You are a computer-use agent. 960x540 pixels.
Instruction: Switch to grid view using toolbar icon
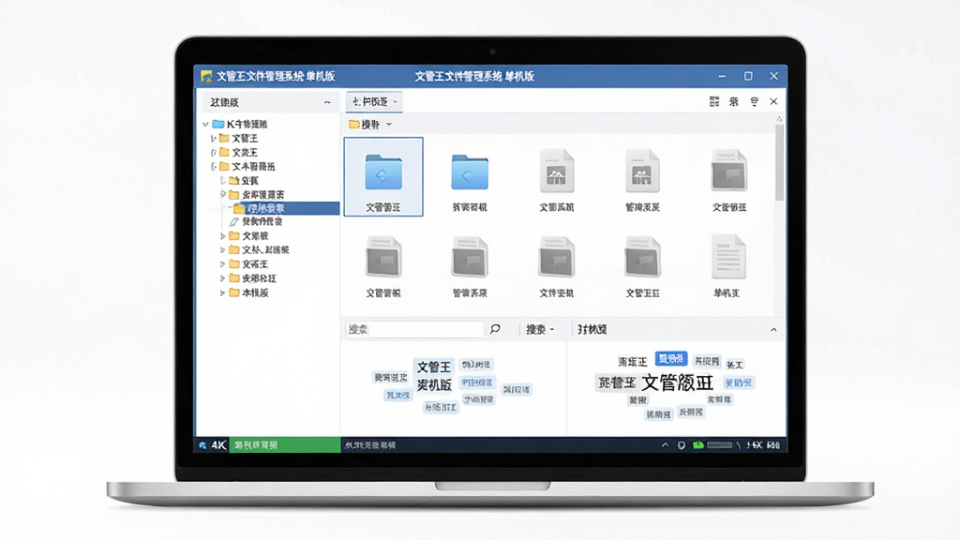coord(713,101)
